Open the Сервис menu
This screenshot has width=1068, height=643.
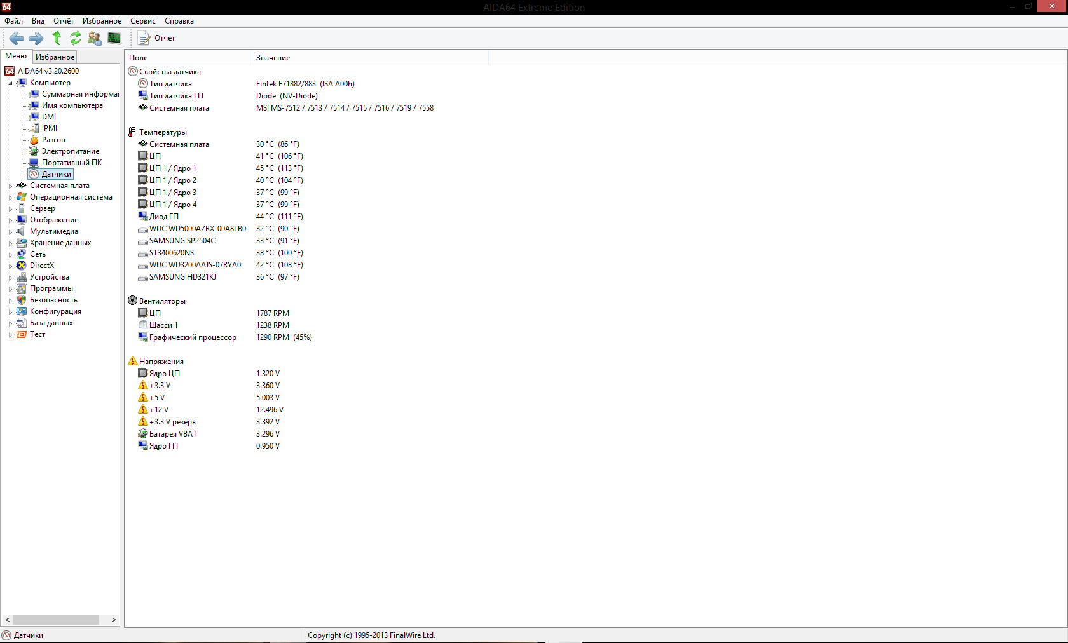point(143,21)
